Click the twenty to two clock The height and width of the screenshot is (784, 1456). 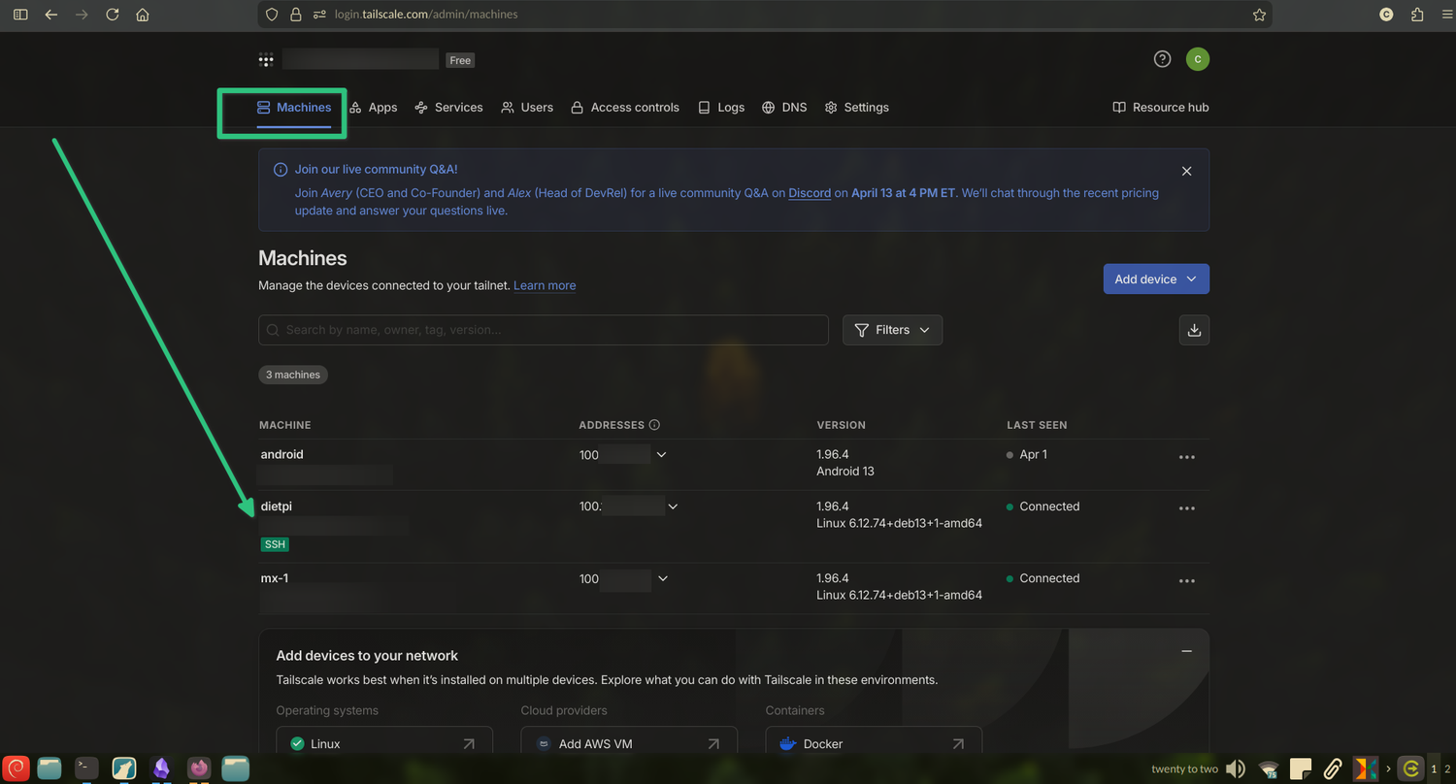tap(1184, 769)
